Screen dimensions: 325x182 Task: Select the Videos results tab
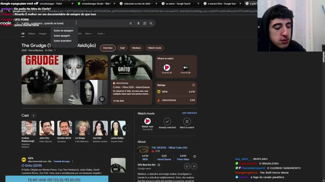pyautogui.click(x=31, y=34)
